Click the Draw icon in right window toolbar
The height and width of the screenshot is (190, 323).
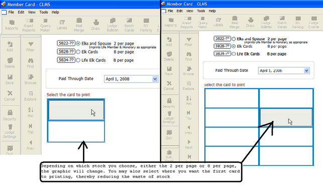pyautogui.click(x=250, y=23)
